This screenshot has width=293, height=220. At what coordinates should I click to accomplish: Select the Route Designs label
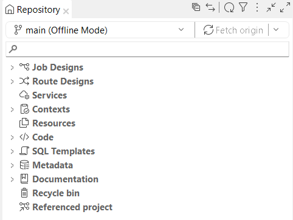point(63,81)
